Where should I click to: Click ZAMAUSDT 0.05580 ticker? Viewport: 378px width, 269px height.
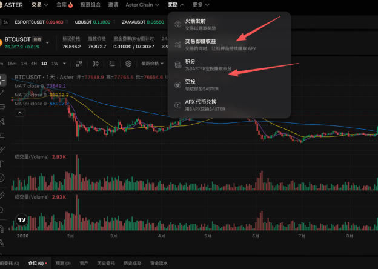point(143,22)
